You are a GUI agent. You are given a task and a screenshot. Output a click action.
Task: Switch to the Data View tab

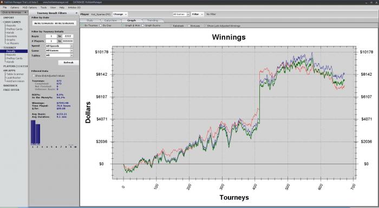110,21
